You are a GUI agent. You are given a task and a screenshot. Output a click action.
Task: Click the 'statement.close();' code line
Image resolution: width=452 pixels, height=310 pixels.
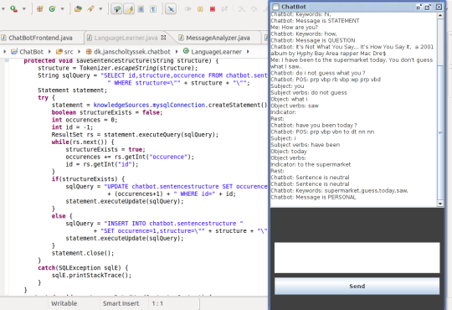[83, 253]
